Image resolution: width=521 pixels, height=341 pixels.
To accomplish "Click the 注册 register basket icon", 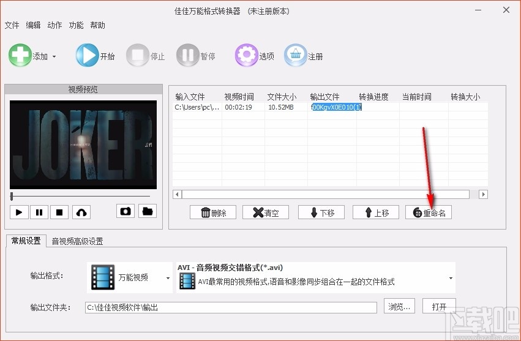I will click(295, 55).
